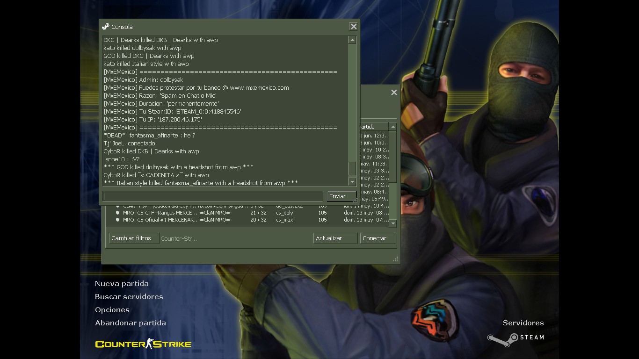Click the Counter-Stri.. filter text
The image size is (639, 359).
click(179, 238)
